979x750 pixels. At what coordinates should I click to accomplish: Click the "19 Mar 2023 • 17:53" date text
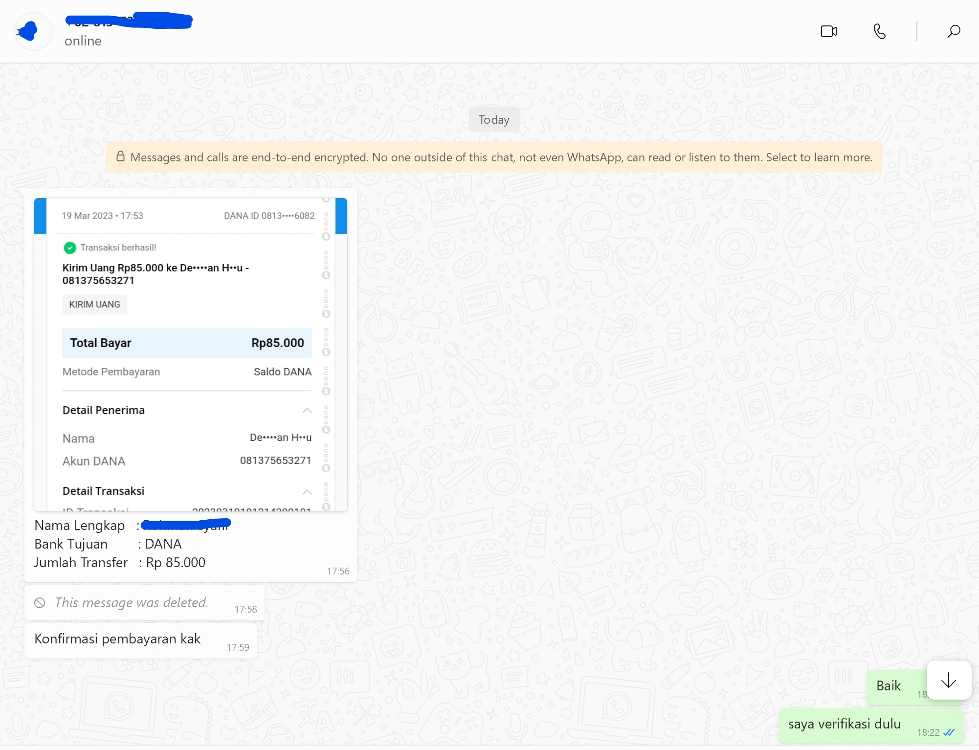pos(102,216)
